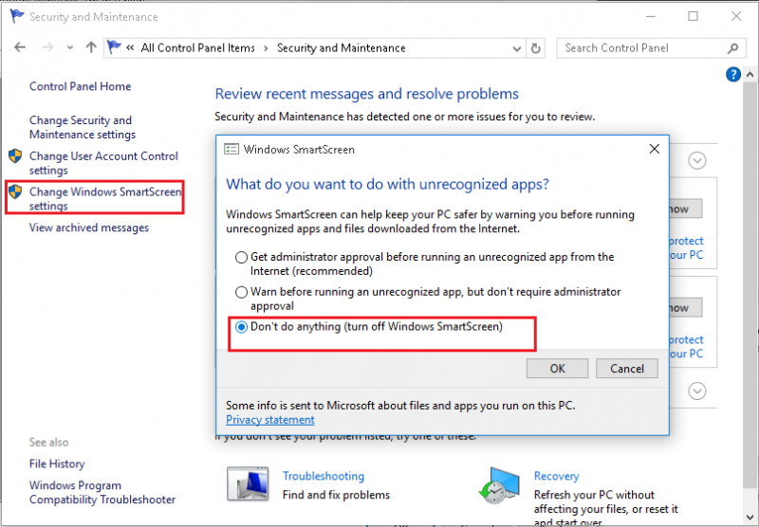Minimize the Security and Maintenance window
The image size is (759, 527).
pyautogui.click(x=651, y=16)
